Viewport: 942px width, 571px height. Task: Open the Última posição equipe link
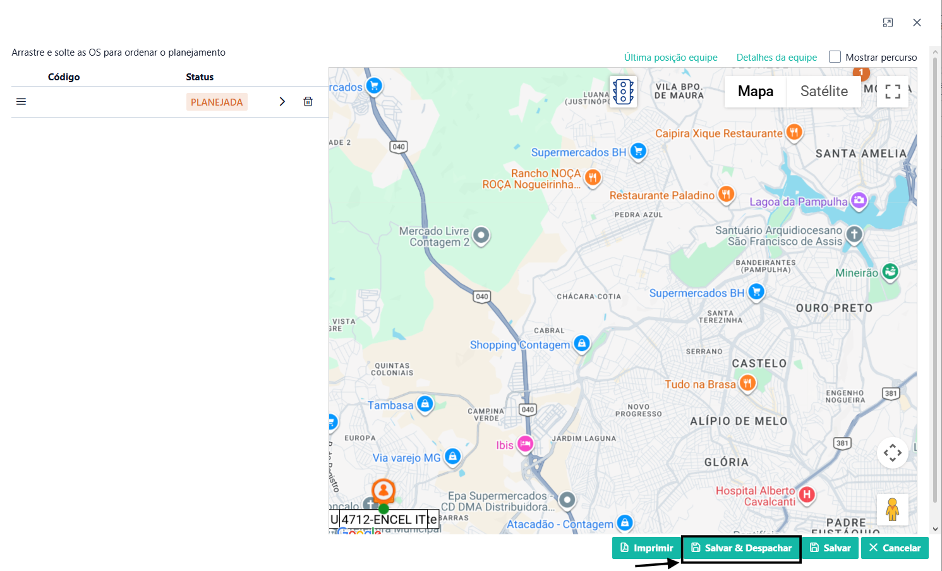(670, 58)
